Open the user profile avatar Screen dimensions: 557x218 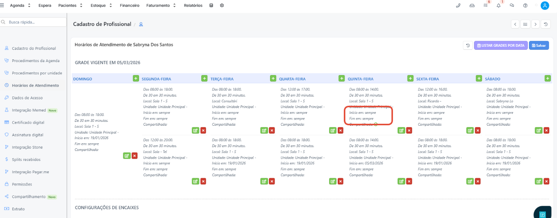545,6
